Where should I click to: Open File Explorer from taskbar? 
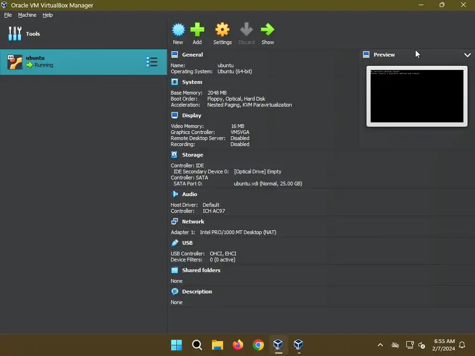pyautogui.click(x=217, y=345)
